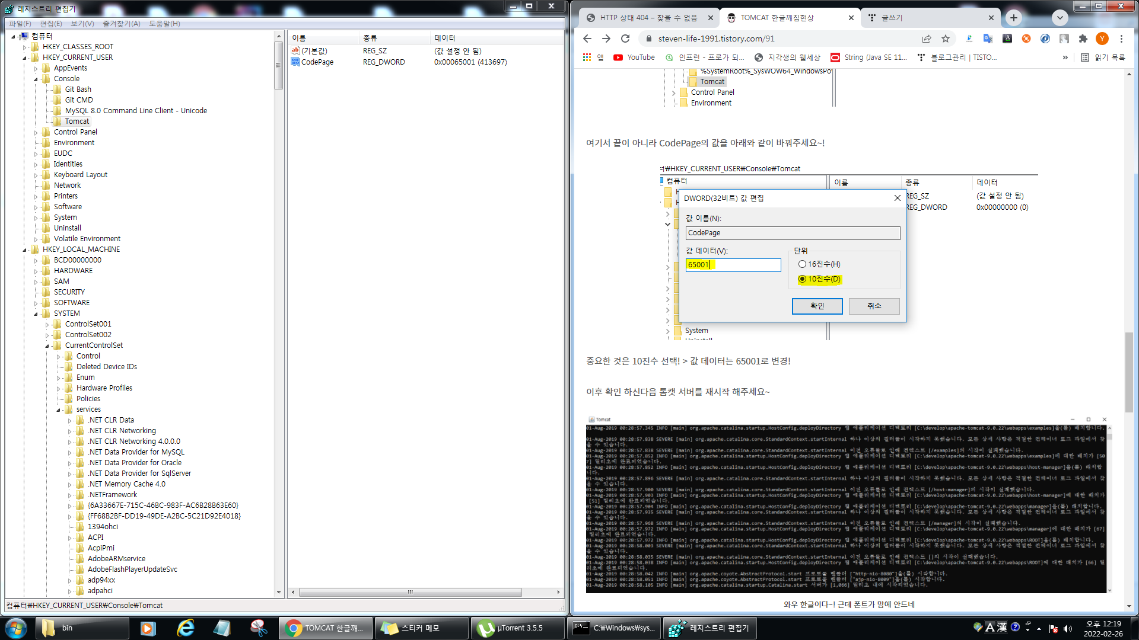Image resolution: width=1139 pixels, height=640 pixels.
Task: Open hidden tray icons arrow
Action: click(1039, 628)
